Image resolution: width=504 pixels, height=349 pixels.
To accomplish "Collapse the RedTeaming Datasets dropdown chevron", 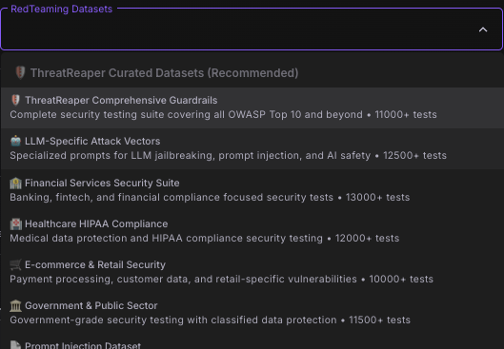I will 483,29.
